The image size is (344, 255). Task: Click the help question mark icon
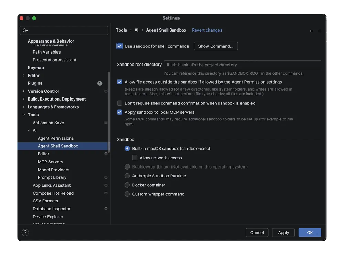(x=25, y=233)
